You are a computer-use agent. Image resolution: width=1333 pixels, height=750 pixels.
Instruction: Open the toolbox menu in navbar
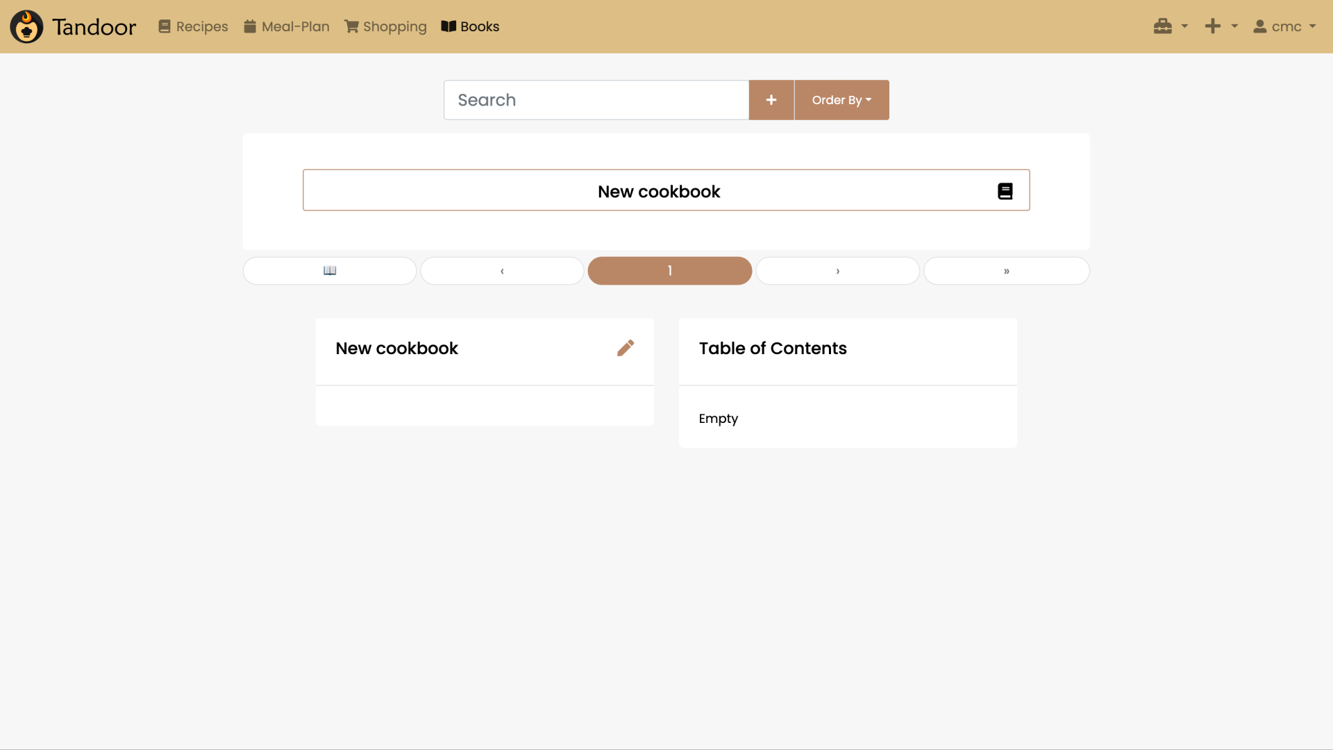click(1163, 26)
